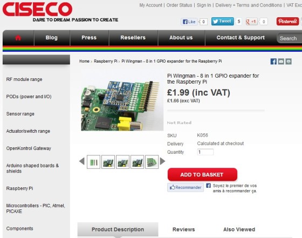Pin this product with Pinterest button
Screen dimensions: 302x238
pyautogui.click(x=288, y=21)
